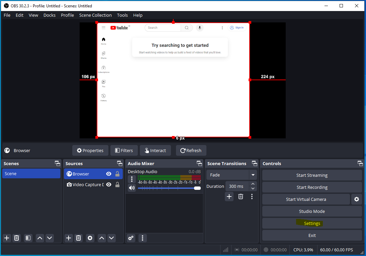The image size is (366, 256).
Task: Open scene filters icon in Scenes panel
Action: tap(28, 238)
